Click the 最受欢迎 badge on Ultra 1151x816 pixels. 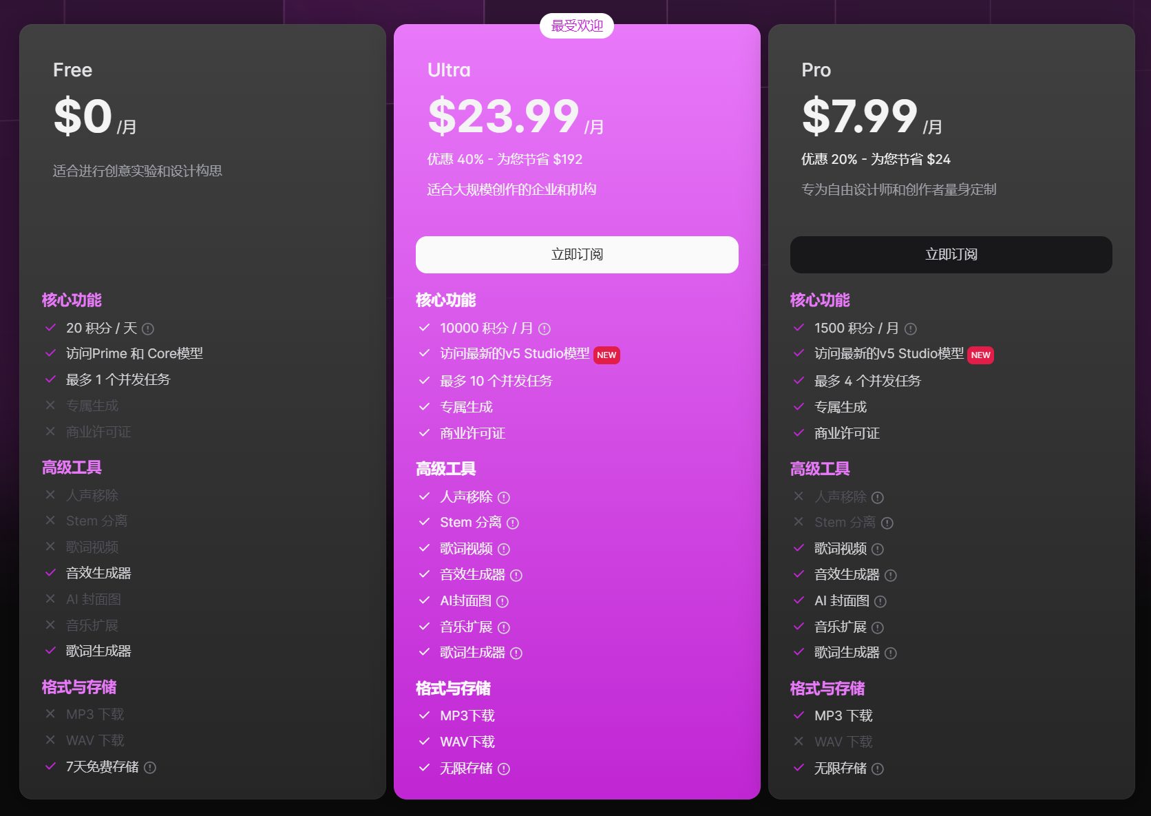(x=577, y=26)
